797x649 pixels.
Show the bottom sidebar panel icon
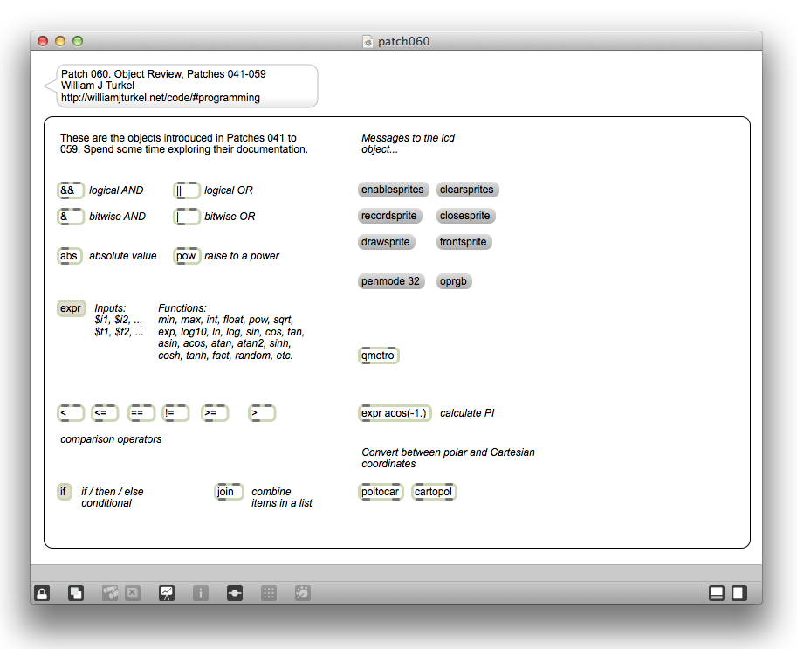click(717, 593)
